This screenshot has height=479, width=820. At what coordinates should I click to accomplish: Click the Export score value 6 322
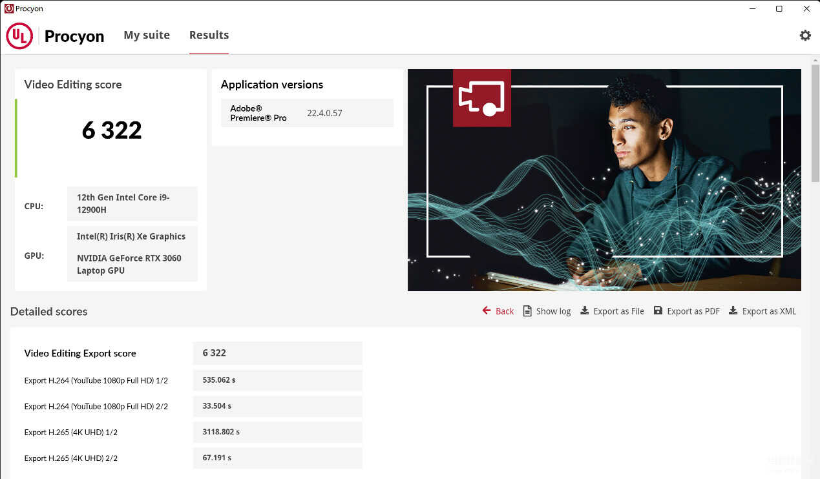(215, 353)
